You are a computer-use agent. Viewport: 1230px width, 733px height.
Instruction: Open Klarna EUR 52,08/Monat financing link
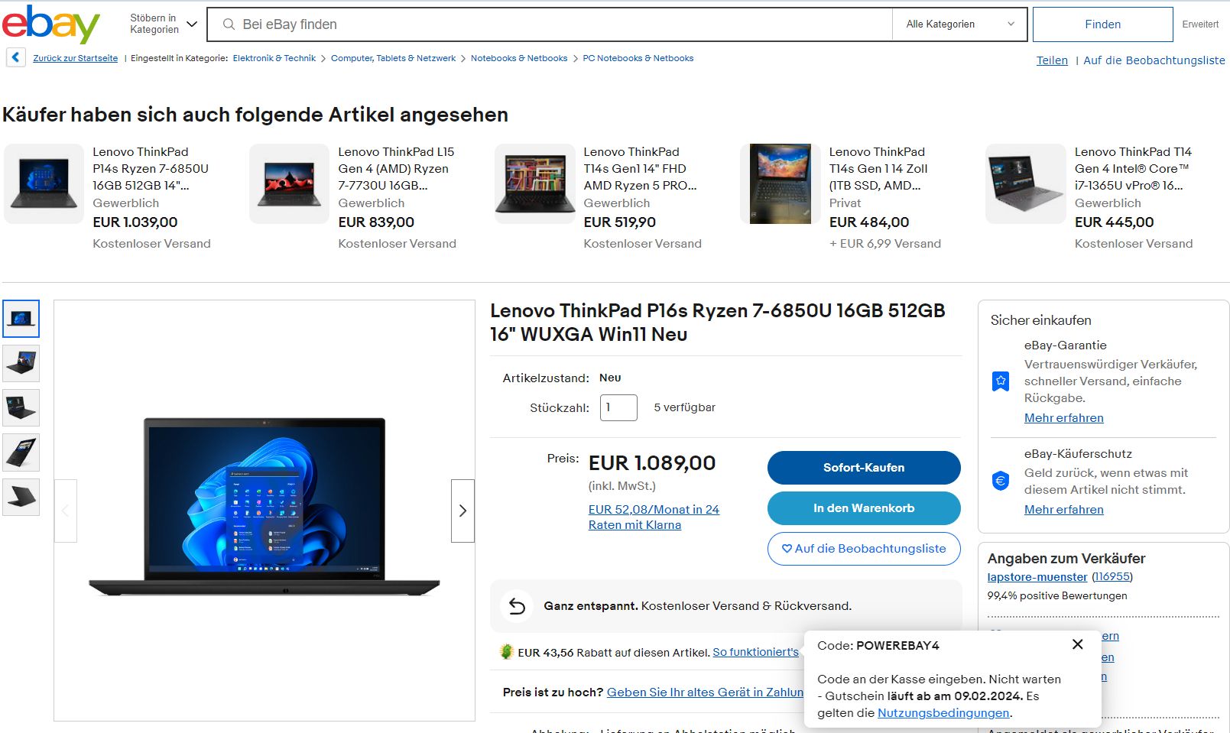click(654, 517)
